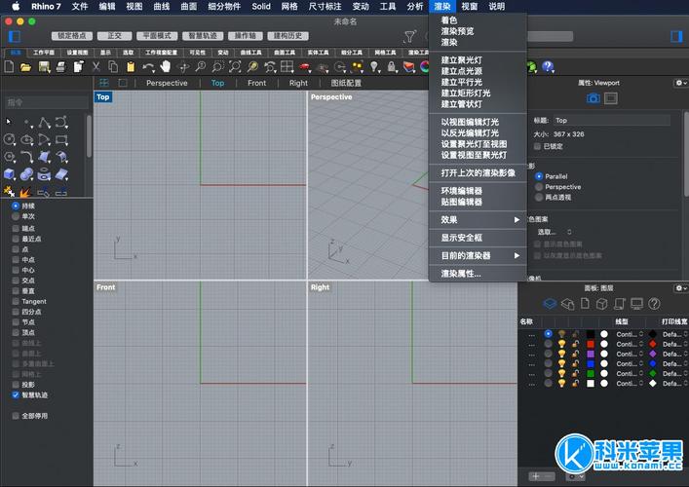689x487 pixels.
Task: Choose 渲染预览 from the render menu
Action: coord(457,31)
